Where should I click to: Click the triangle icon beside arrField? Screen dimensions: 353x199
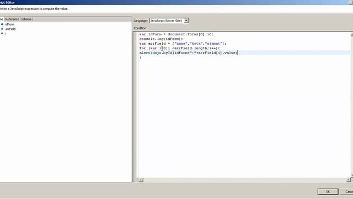coord(2,29)
